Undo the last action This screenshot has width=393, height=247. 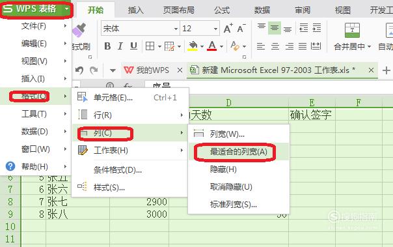79,70
